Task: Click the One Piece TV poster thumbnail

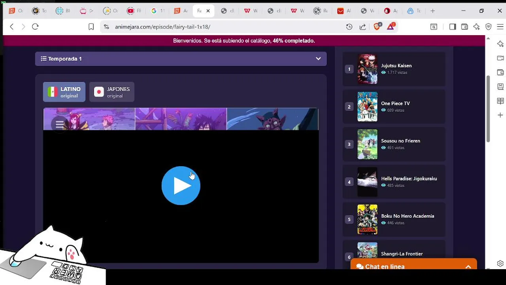Action: click(367, 107)
